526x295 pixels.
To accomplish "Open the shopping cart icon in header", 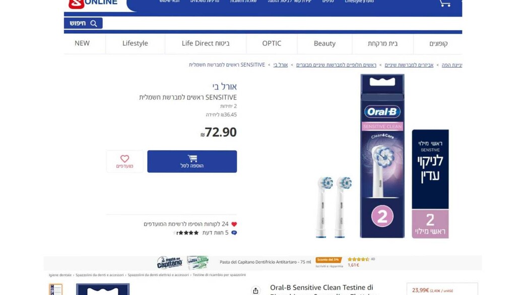I will 445,3.
